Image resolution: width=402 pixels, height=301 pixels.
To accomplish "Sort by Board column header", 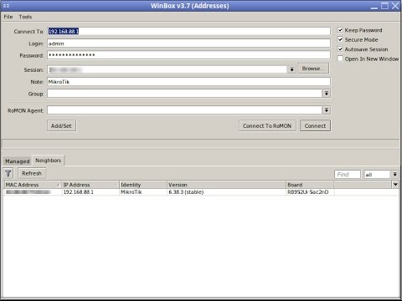I will (310, 185).
